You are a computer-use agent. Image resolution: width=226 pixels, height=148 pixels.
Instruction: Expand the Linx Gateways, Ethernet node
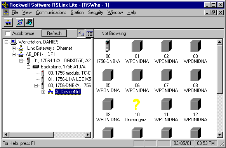pos(14,48)
